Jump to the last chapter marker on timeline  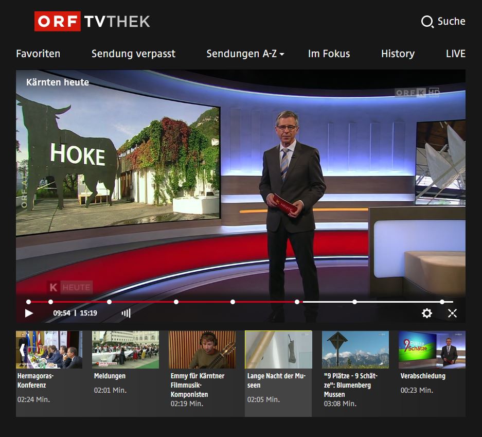[442, 302]
